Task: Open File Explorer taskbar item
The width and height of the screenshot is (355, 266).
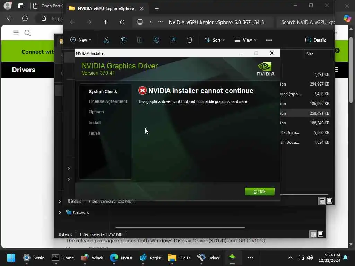Action: (x=179, y=258)
